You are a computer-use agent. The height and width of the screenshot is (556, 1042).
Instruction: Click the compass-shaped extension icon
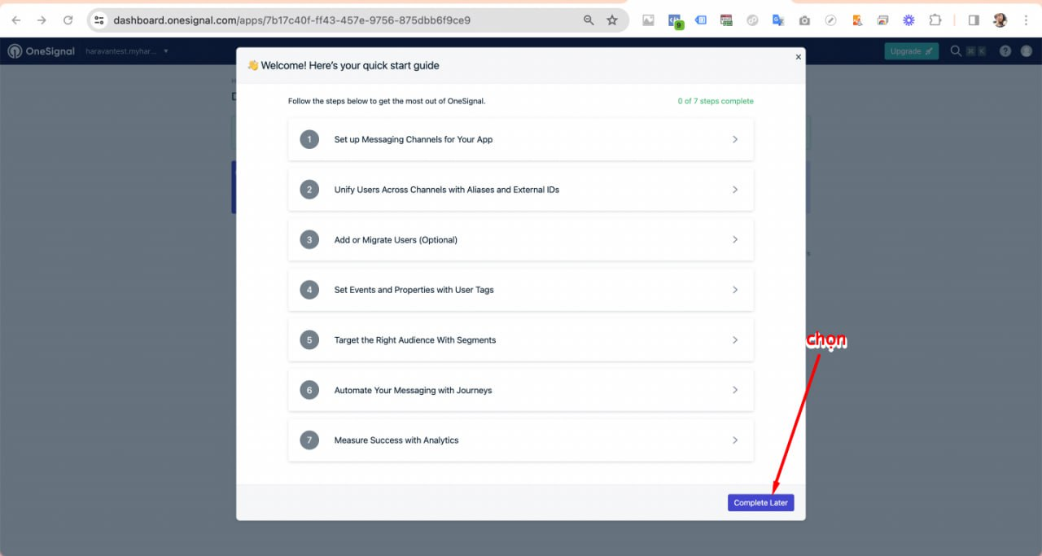tap(830, 20)
